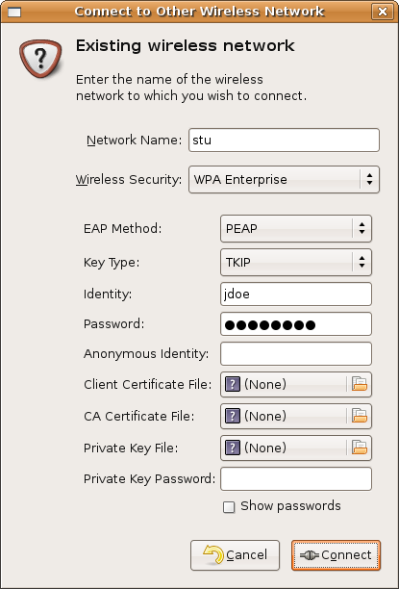Viewport: 399px width, 589px height.
Task: Click the EAP Method label
Action: pyautogui.click(x=122, y=228)
